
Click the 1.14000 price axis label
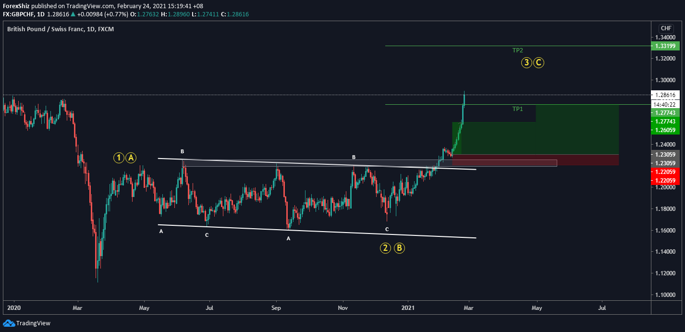665,252
